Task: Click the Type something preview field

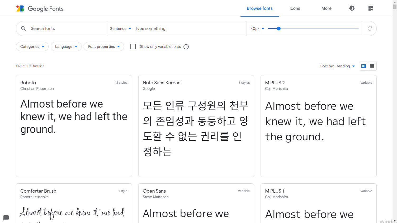Action: [x=189, y=29]
